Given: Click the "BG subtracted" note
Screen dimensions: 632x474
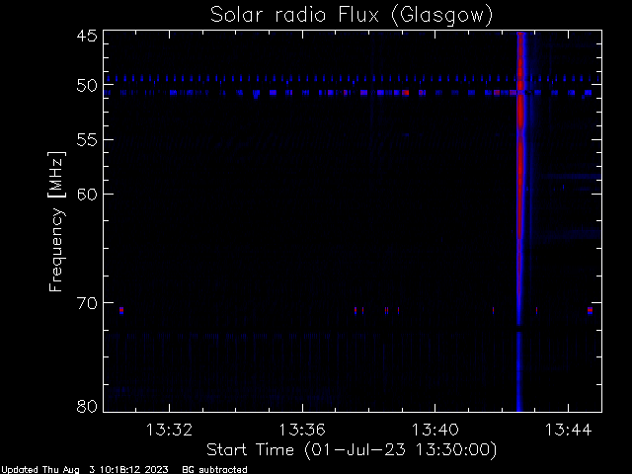Looking at the screenshot, I should (215, 470).
